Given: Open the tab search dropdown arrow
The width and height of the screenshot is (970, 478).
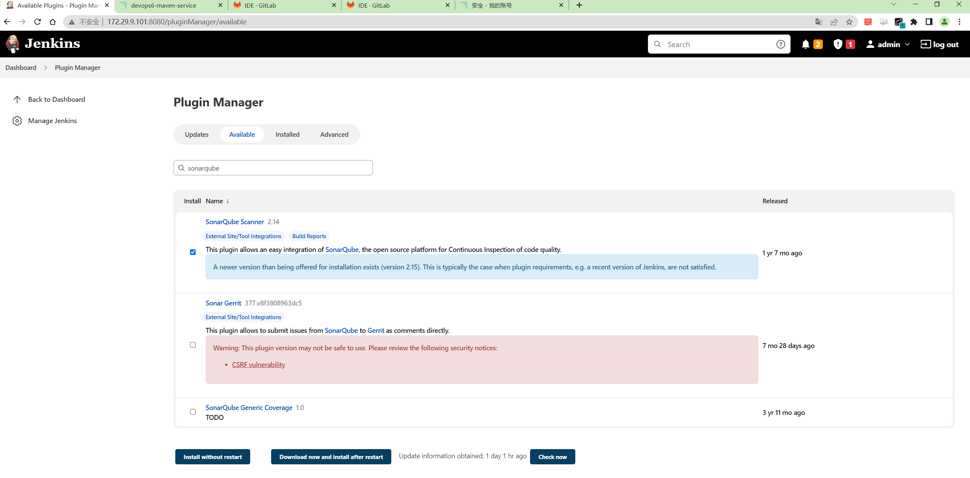Looking at the screenshot, I should click(x=894, y=5).
